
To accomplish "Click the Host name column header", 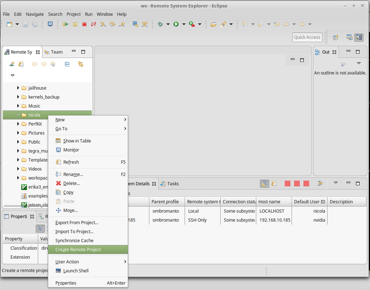I will (x=274, y=202).
